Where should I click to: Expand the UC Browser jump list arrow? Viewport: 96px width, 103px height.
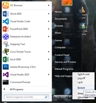pyautogui.click(x=49, y=5)
